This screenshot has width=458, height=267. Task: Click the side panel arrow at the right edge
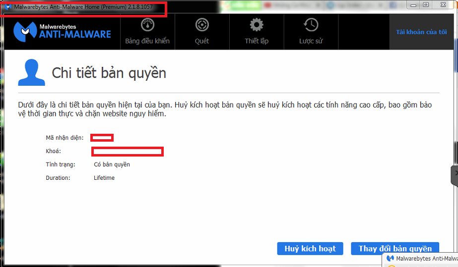(x=455, y=175)
